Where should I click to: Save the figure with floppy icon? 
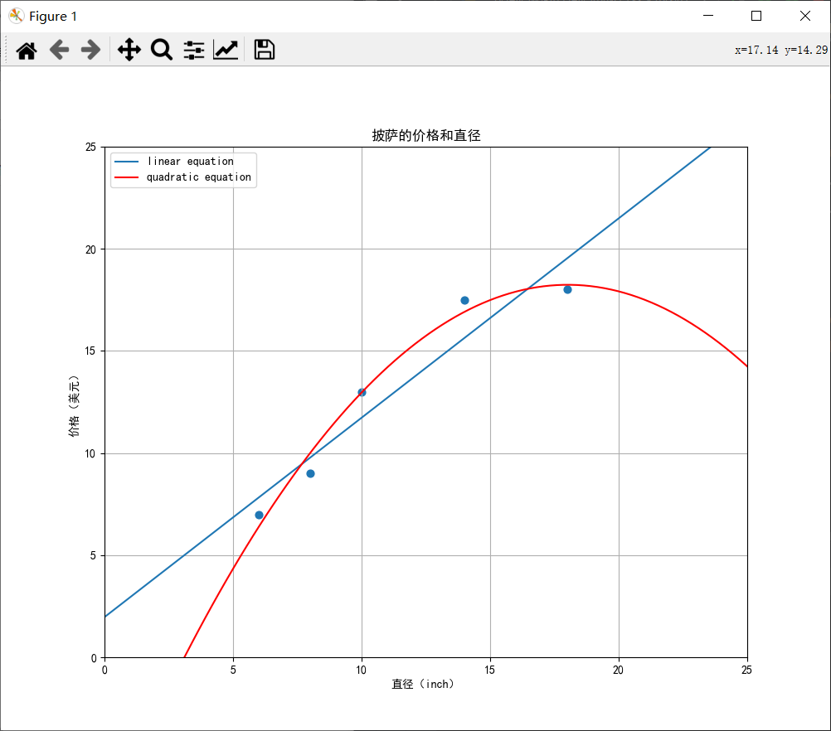265,50
